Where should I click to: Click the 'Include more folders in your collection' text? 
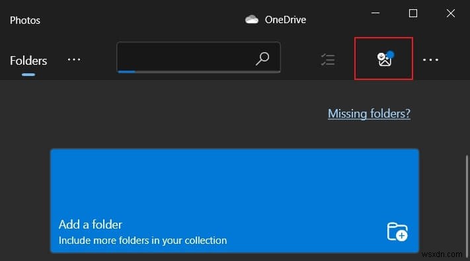pos(143,241)
